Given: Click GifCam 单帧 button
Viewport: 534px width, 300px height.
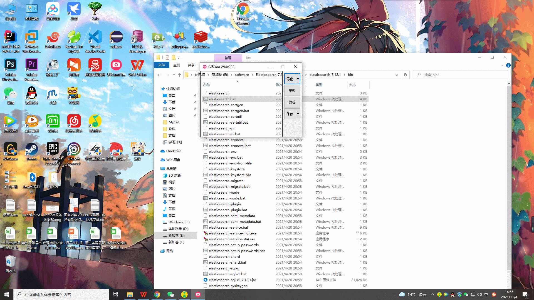Looking at the screenshot, I should (292, 91).
